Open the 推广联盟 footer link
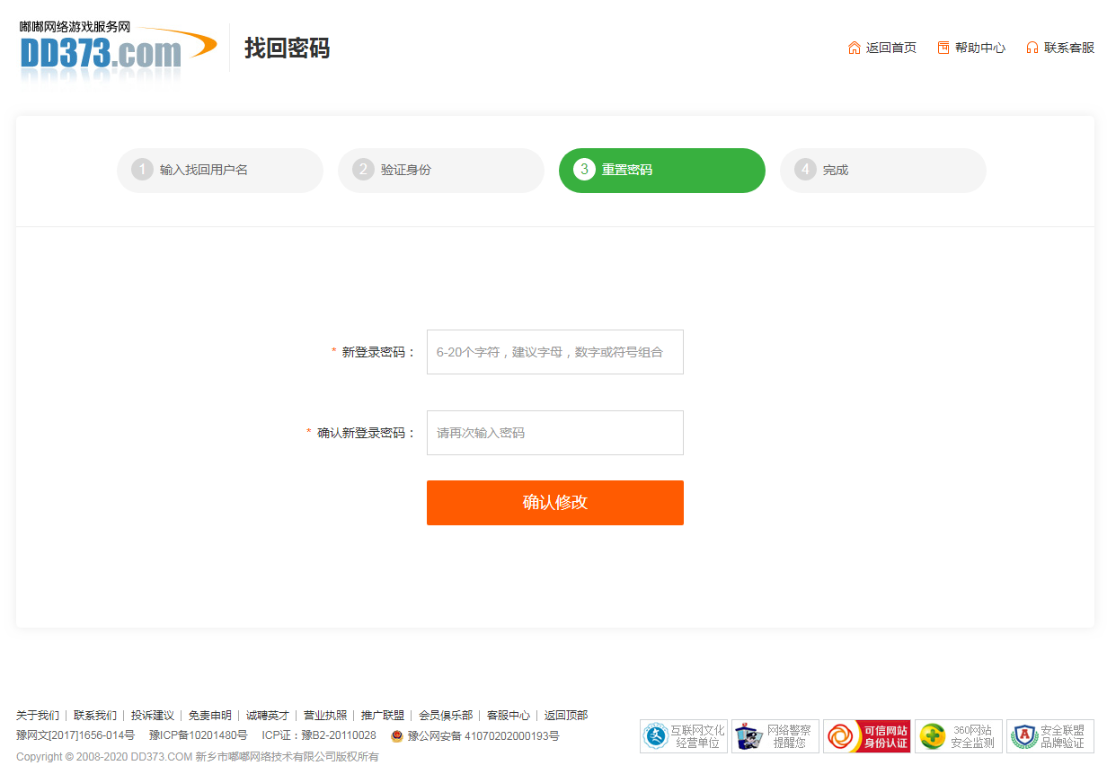The image size is (1107, 783). click(383, 716)
